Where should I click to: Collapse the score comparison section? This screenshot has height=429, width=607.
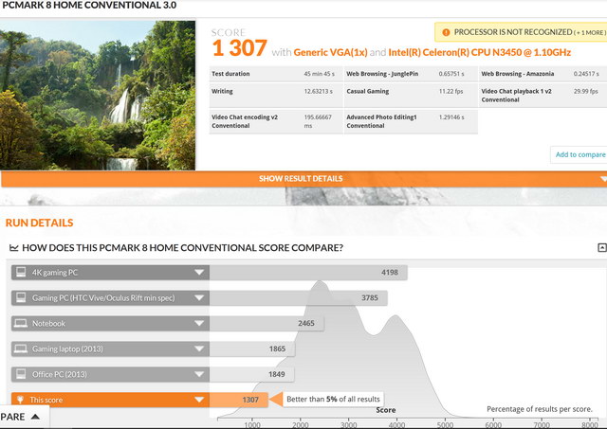click(602, 247)
